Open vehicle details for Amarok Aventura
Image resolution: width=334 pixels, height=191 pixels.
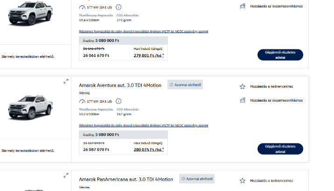click(x=280, y=149)
